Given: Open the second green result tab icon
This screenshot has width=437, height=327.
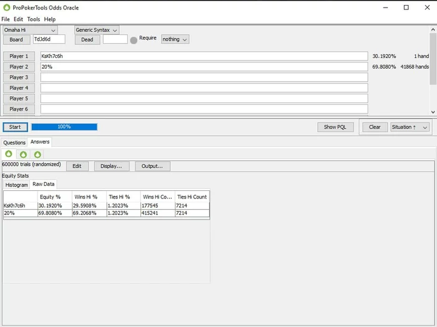Looking at the screenshot, I should click(24, 154).
